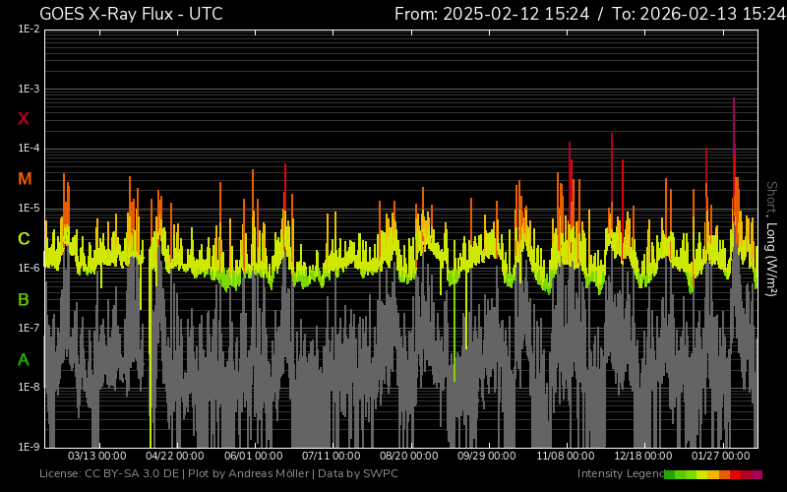Image resolution: width=787 pixels, height=492 pixels.
Task: Click the red X flare class label
Action: pyautogui.click(x=24, y=119)
